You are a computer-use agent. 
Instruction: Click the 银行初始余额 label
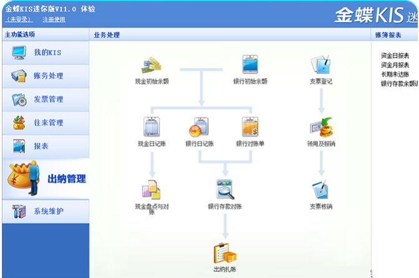pos(250,81)
